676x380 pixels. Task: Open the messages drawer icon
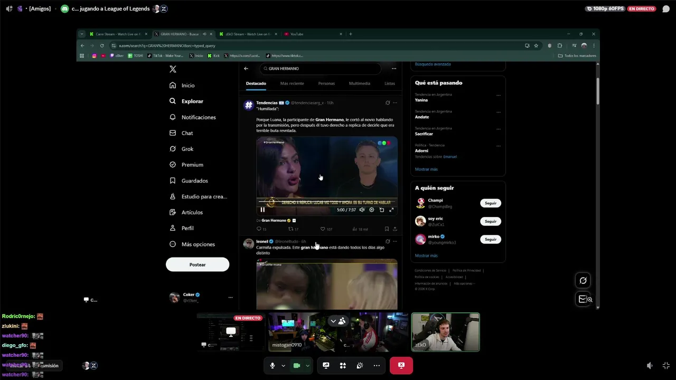(583, 299)
